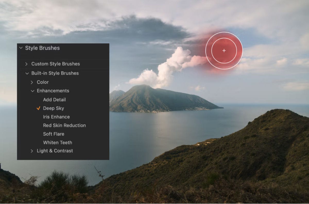Viewport: 309px width, 204px height.
Task: Click the orange checkmark next to Deep Sky
Action: click(x=39, y=108)
